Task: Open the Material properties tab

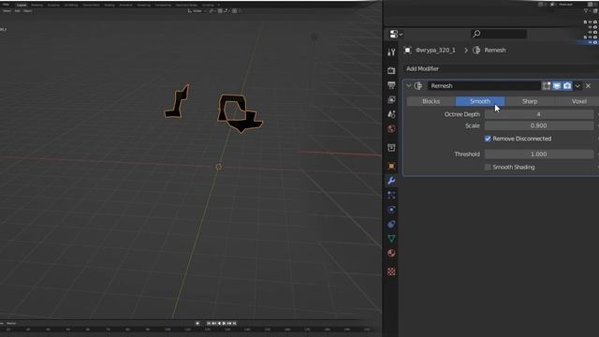Action: (391, 254)
